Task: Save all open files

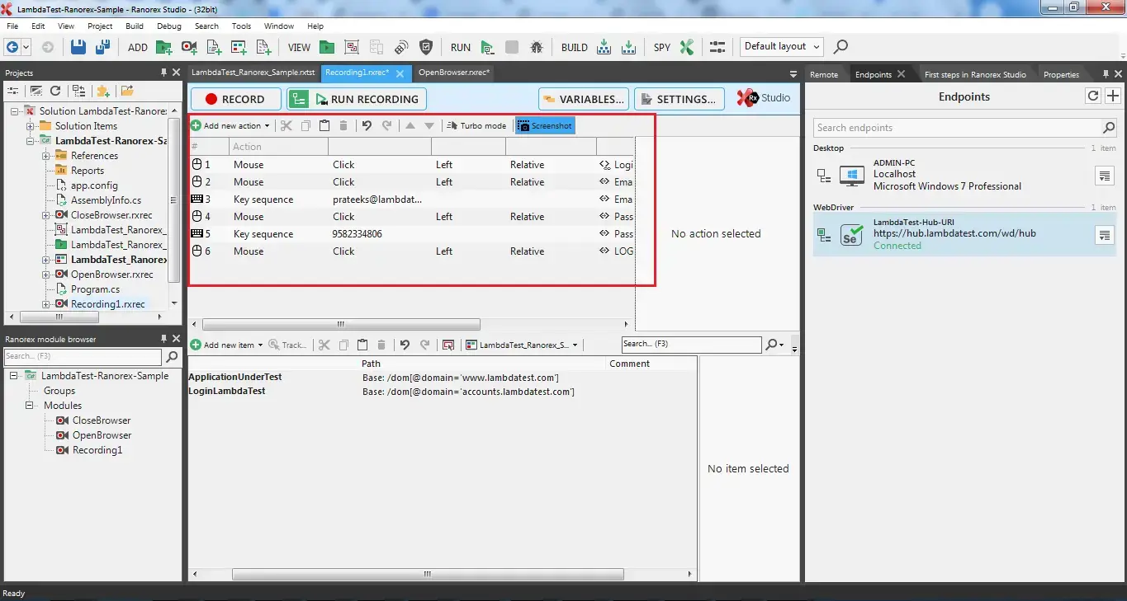Action: click(x=102, y=47)
